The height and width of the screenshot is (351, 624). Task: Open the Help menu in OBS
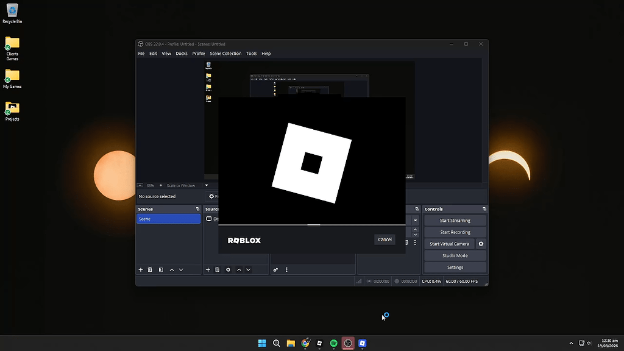point(266,54)
